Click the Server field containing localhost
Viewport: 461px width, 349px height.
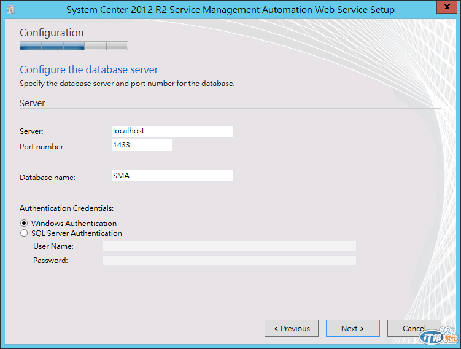172,131
